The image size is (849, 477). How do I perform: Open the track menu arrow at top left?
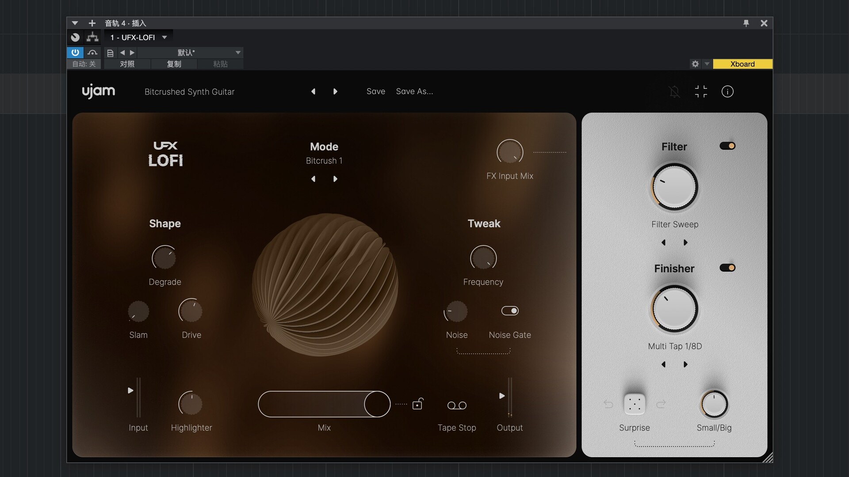(x=75, y=23)
